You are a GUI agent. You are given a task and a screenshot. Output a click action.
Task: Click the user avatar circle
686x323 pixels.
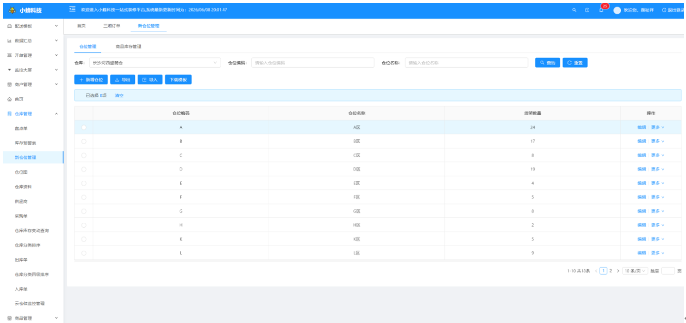[617, 10]
